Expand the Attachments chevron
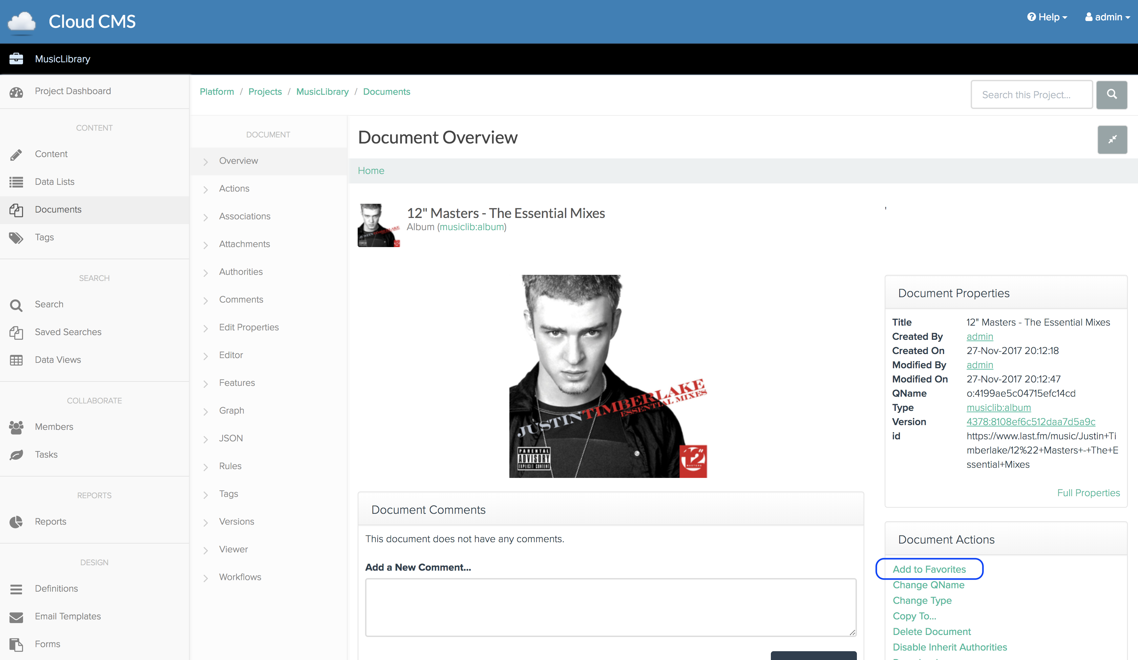1138x660 pixels. click(x=206, y=245)
